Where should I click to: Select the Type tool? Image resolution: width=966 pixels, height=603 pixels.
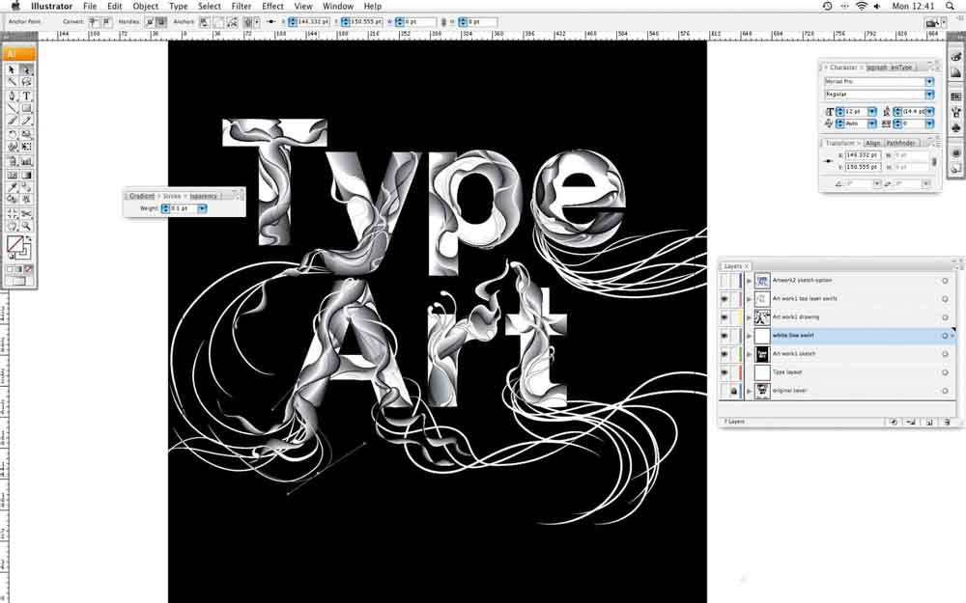tap(26, 96)
